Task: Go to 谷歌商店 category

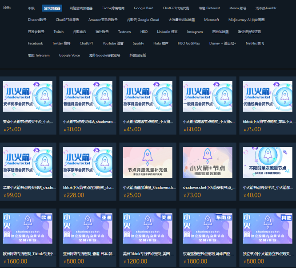Action: [80, 32]
